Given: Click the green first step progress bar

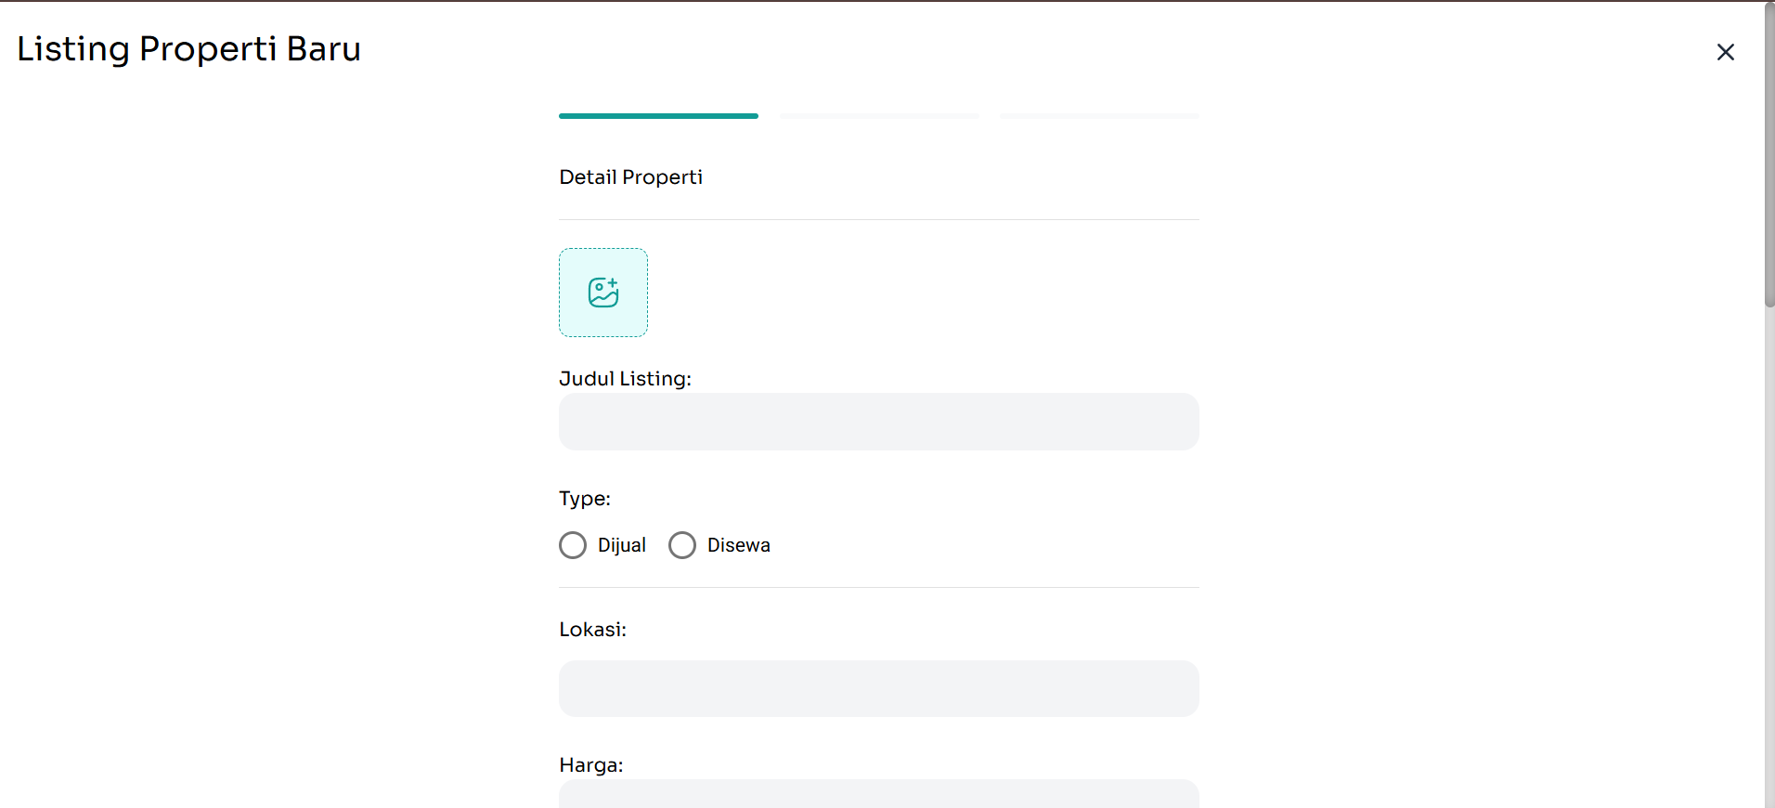Looking at the screenshot, I should (658, 116).
